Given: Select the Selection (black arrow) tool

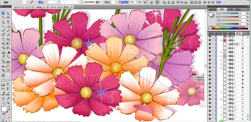Looking at the screenshot, I should [x=3, y=13].
